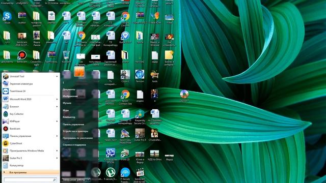Open Игры from Start menu right pane

[66, 110]
